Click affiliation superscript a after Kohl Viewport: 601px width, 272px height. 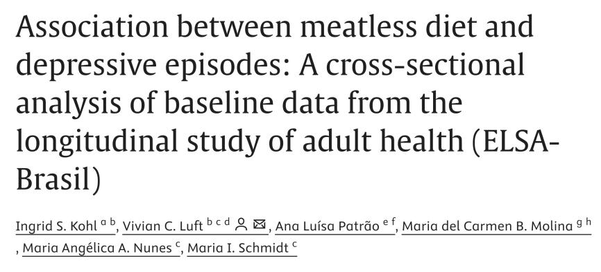103,222
